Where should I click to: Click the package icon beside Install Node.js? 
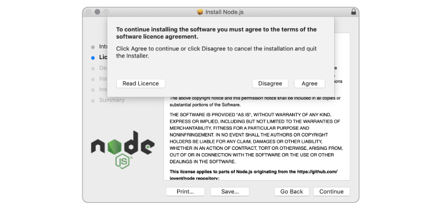pos(200,12)
